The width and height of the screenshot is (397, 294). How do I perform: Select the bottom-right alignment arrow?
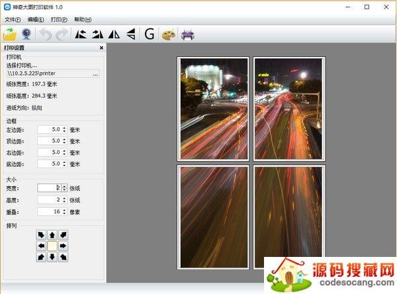[x=64, y=256]
